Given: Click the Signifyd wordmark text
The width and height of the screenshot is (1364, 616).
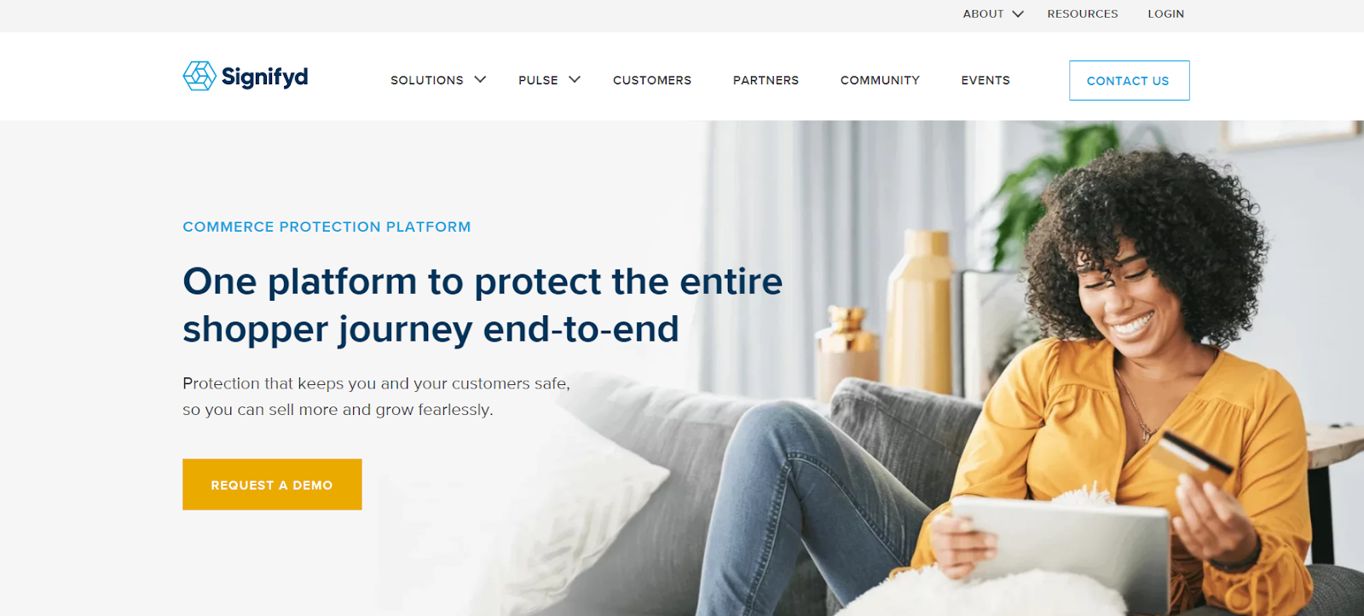Looking at the screenshot, I should tap(265, 78).
